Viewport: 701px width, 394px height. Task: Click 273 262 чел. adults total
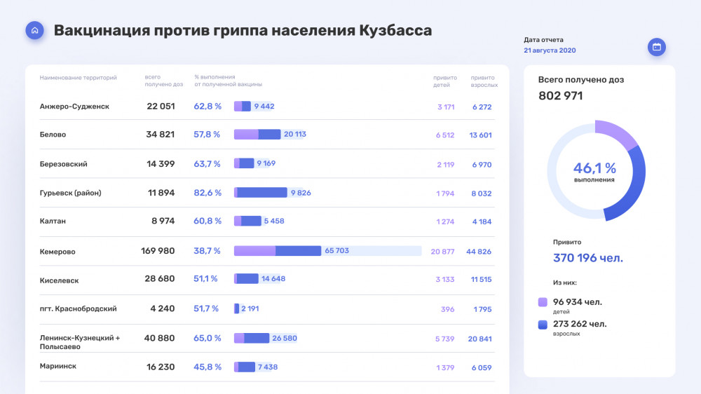pos(580,324)
